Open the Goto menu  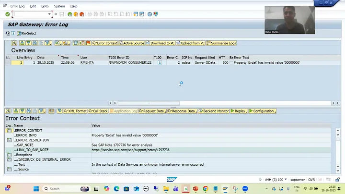[45, 6]
